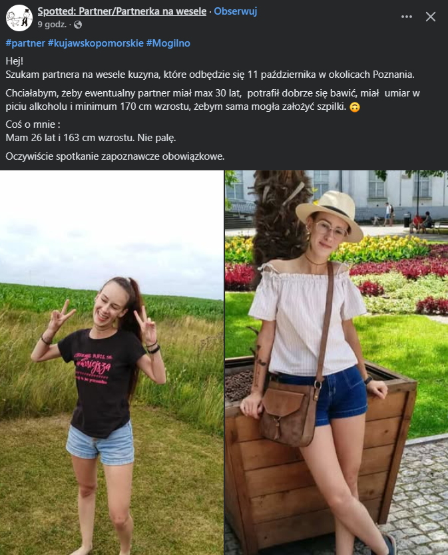Click the straw hat in right photo

click(330, 213)
